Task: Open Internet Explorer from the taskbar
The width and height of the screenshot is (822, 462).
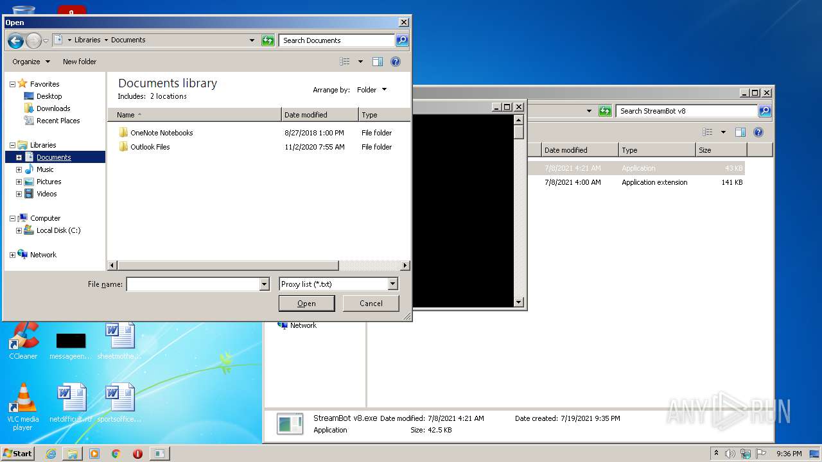Action: 51,454
